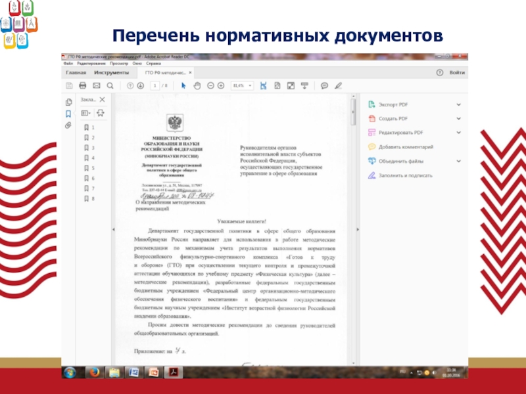Add a comment with the speech bubble tool
This screenshot has height=394, width=526.
[x=324, y=85]
